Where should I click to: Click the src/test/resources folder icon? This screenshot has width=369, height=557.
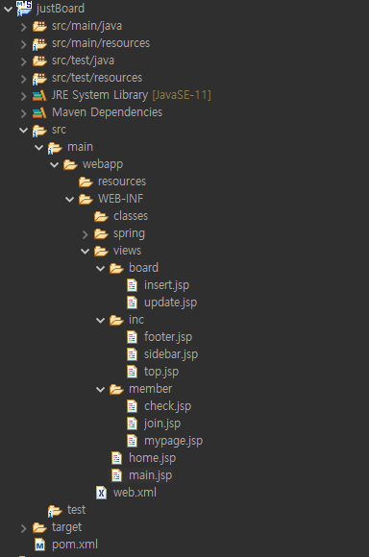[x=39, y=78]
